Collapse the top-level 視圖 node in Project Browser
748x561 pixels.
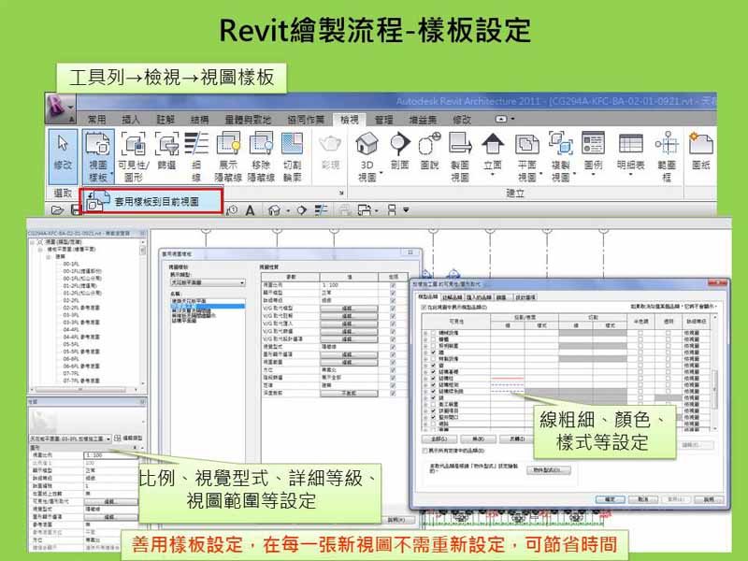point(33,242)
